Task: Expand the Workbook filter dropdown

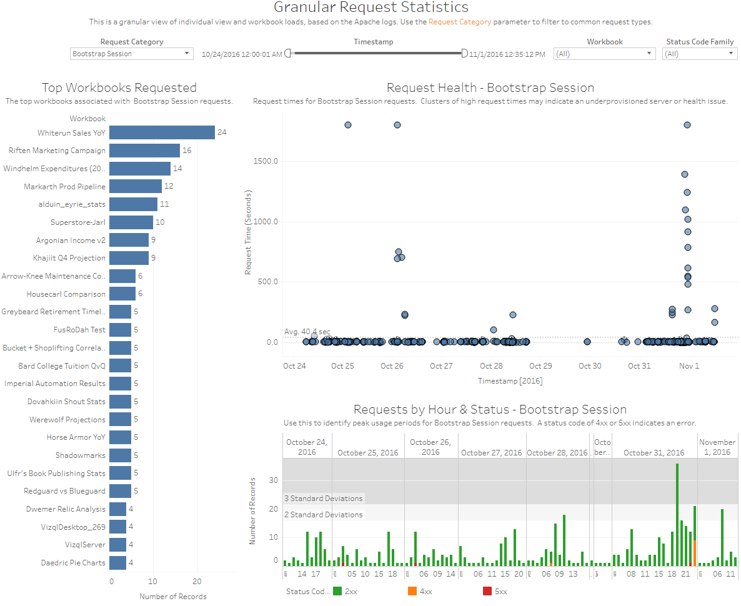Action: (x=604, y=54)
